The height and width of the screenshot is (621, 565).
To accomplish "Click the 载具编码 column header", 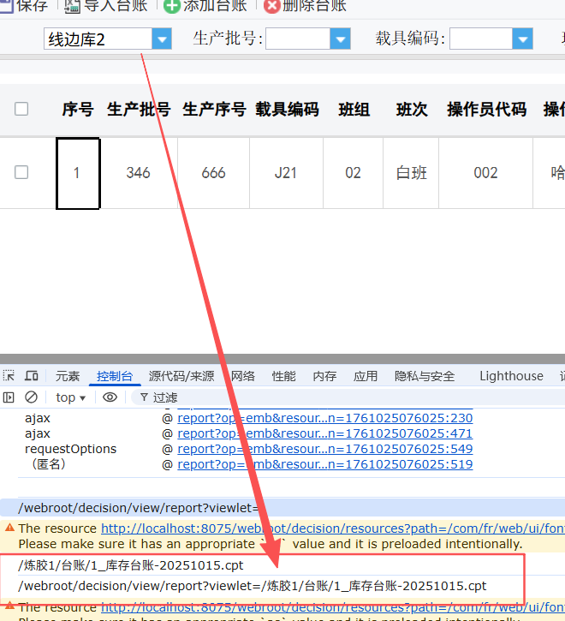I will (287, 110).
